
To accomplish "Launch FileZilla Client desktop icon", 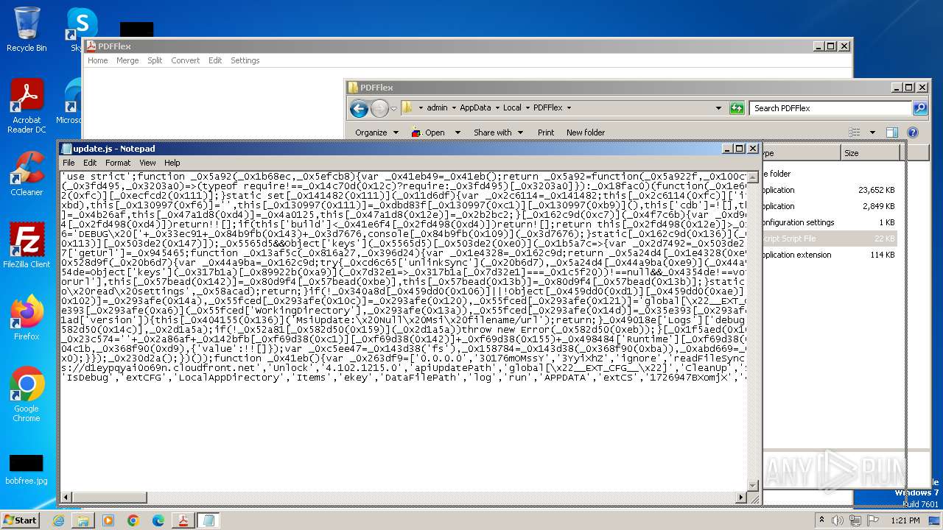I will click(x=27, y=245).
